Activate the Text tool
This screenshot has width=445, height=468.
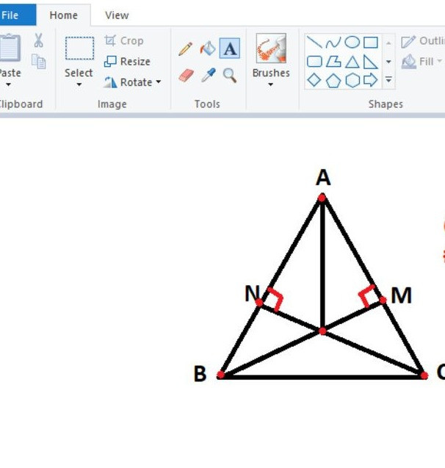click(x=230, y=49)
